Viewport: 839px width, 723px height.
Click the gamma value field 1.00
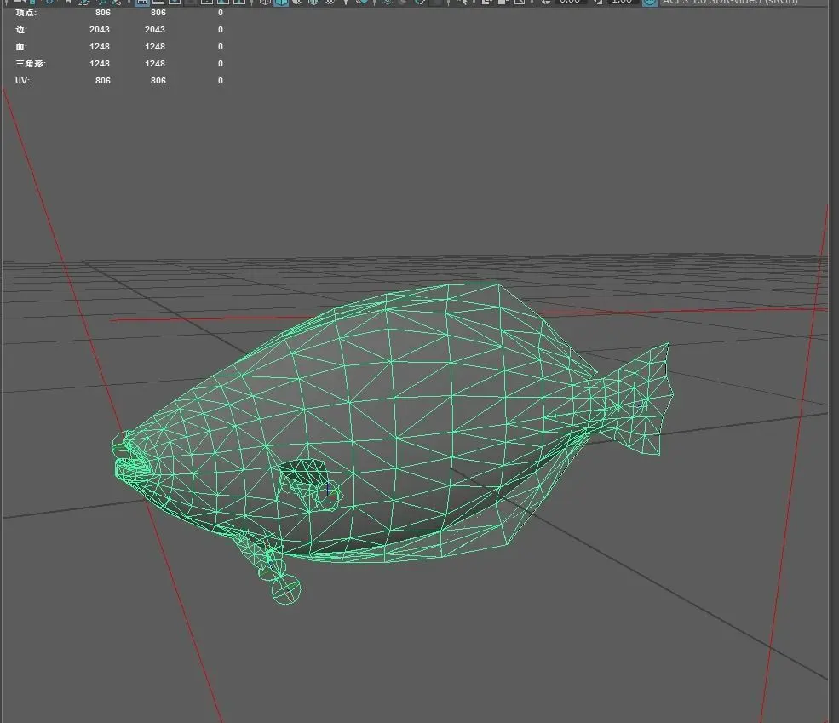click(x=622, y=3)
